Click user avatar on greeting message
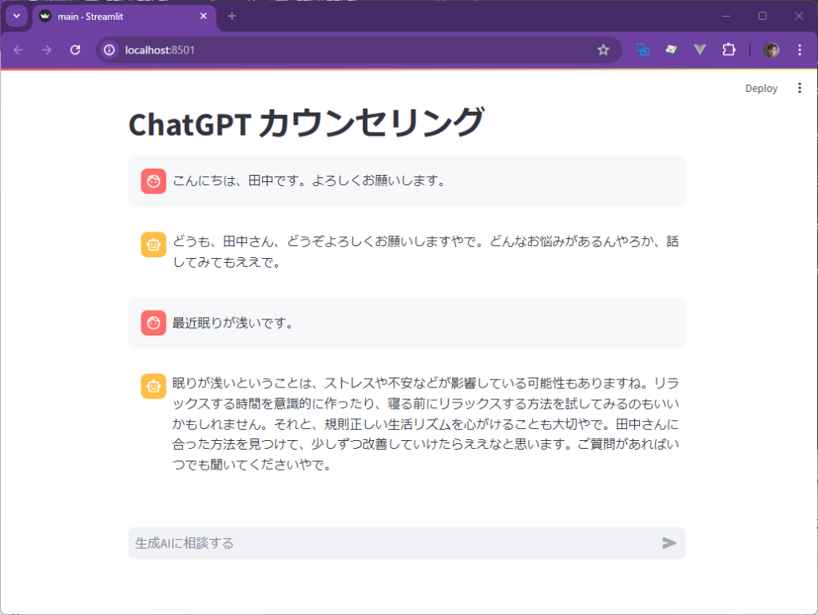This screenshot has width=818, height=615. pos(153,181)
